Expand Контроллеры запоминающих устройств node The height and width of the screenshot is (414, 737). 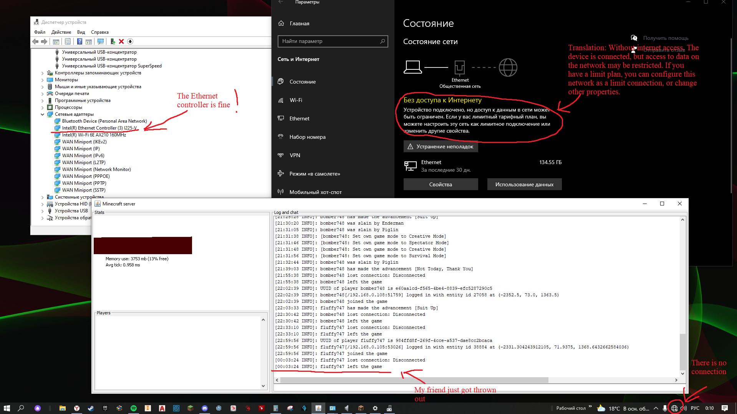pyautogui.click(x=42, y=73)
